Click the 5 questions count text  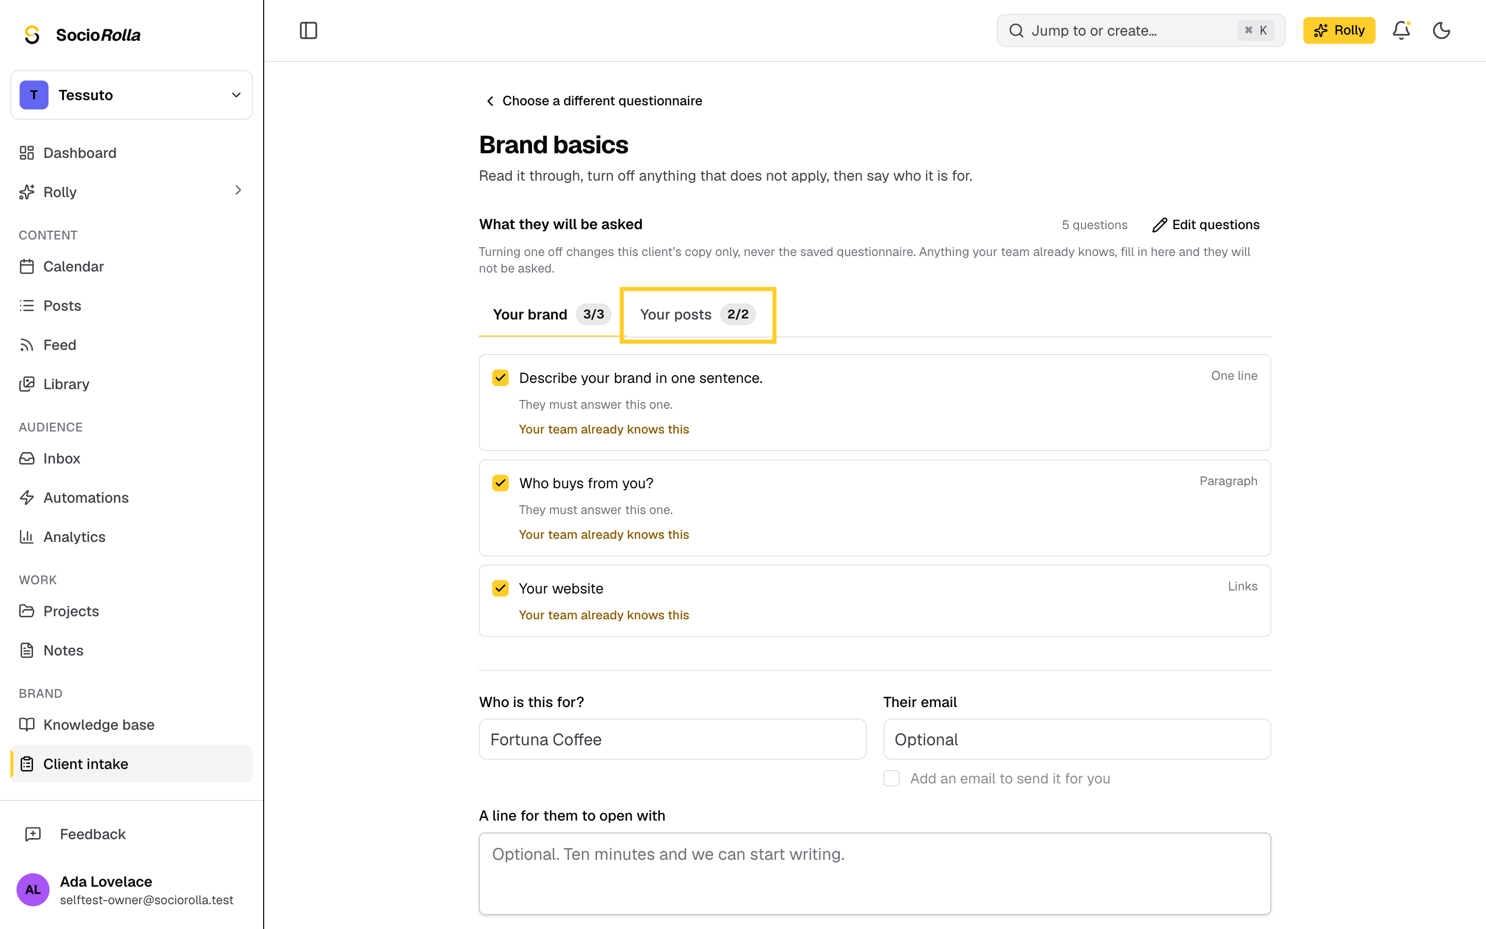point(1094,225)
